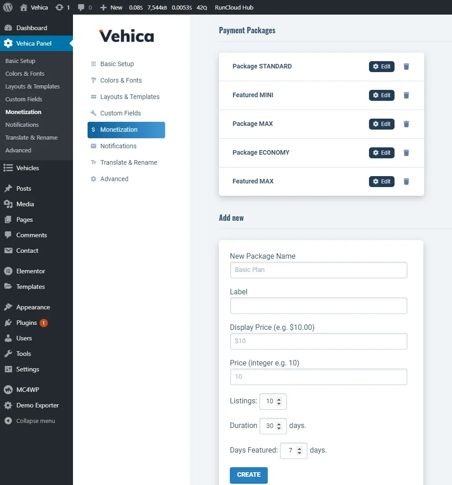Collapse the WordPress admin menu

30,421
